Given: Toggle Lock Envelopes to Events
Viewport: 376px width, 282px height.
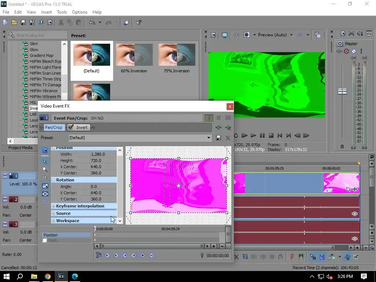Looking at the screenshot, I should click(347, 257).
